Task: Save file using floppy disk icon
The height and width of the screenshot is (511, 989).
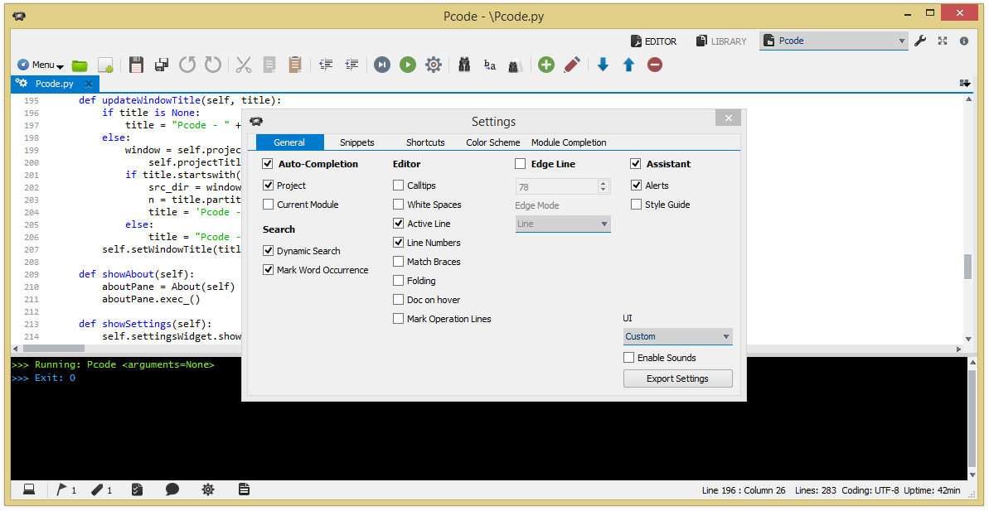Action: (136, 65)
